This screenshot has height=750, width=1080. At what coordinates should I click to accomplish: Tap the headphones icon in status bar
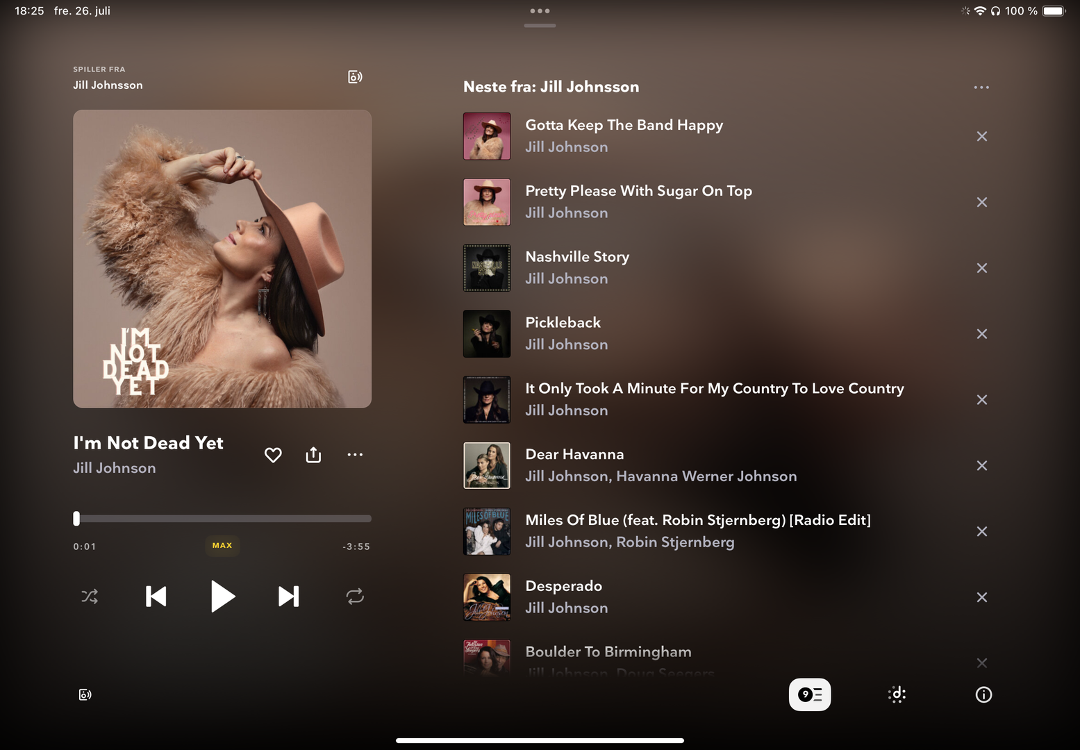point(995,11)
